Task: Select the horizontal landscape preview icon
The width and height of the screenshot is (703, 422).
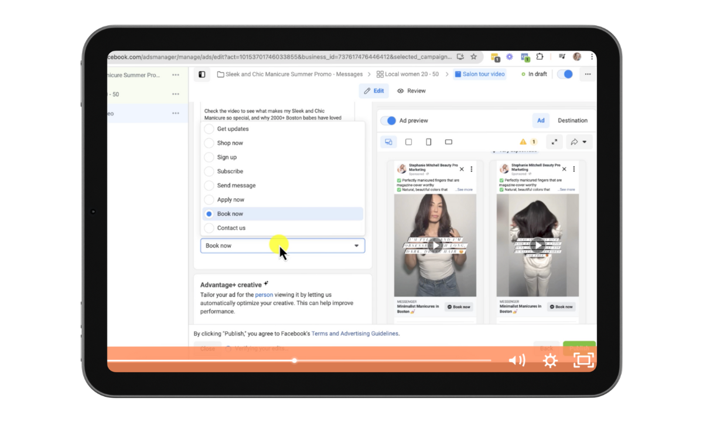Action: point(449,142)
